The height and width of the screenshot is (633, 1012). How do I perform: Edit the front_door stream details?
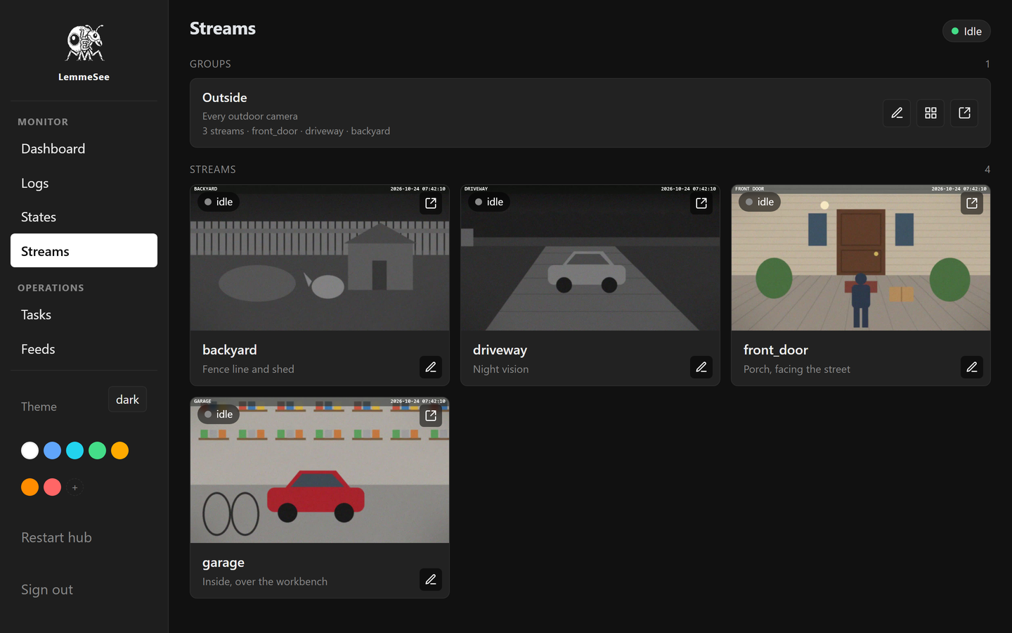tap(972, 367)
